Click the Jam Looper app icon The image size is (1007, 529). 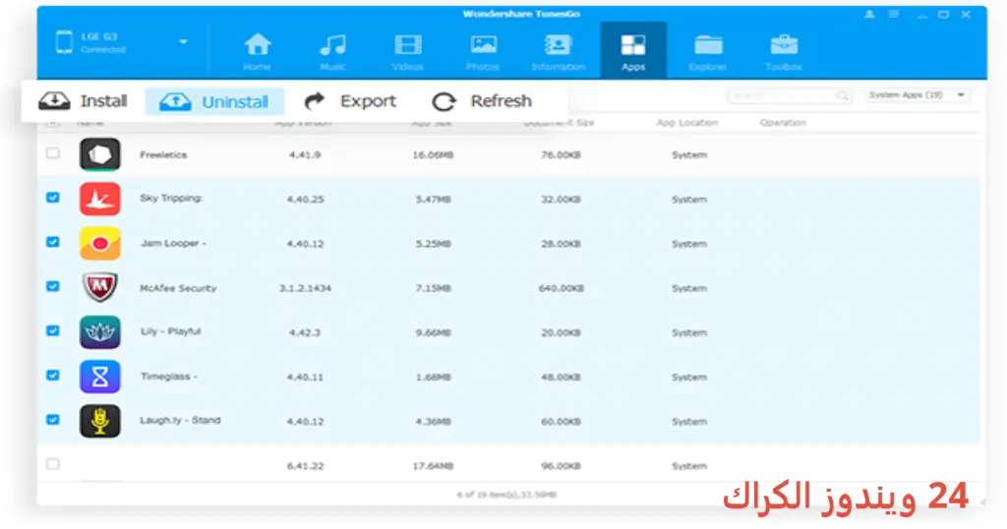99,243
